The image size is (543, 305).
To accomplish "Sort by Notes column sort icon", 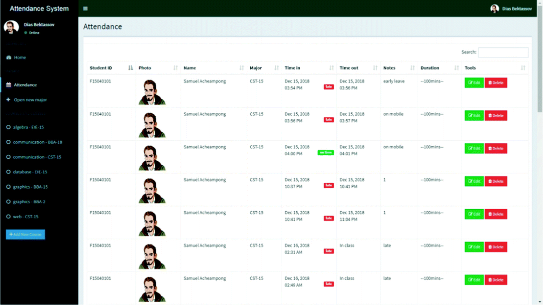I will tap(413, 68).
